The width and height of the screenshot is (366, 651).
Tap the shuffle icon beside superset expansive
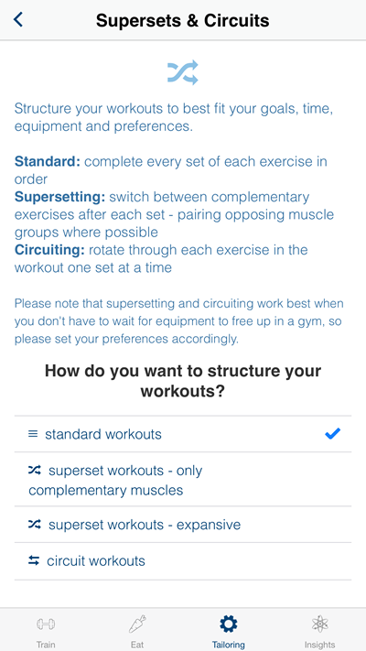(35, 525)
